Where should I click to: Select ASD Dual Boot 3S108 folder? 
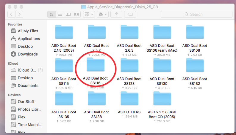195,32
